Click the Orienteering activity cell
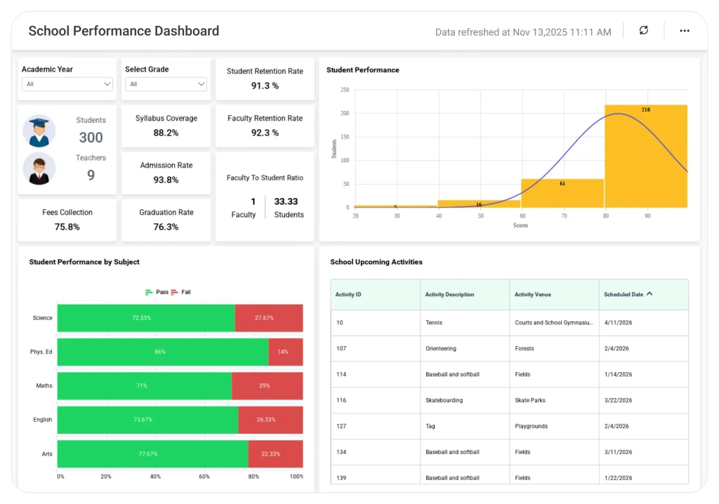 click(465, 349)
